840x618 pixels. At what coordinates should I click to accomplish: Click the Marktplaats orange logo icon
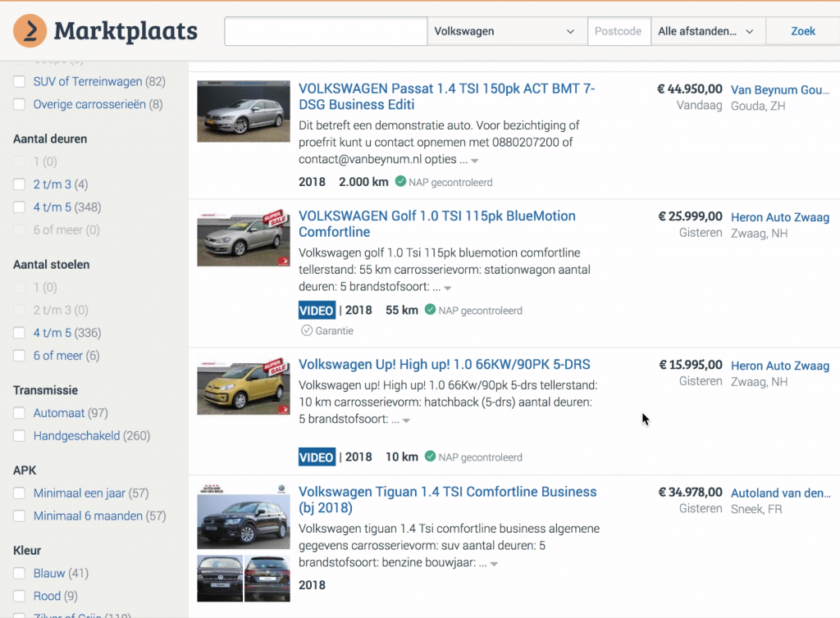click(x=30, y=31)
